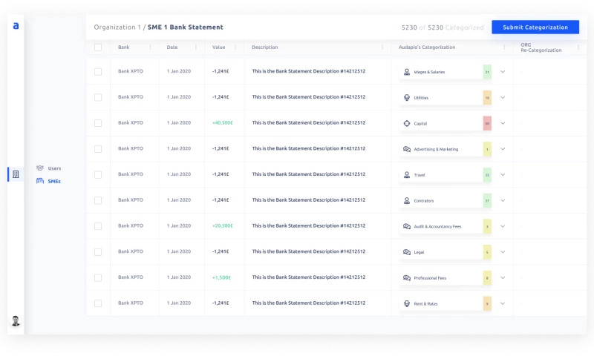
Task: Toggle the select-all checkbox in header
Action: pyautogui.click(x=98, y=47)
